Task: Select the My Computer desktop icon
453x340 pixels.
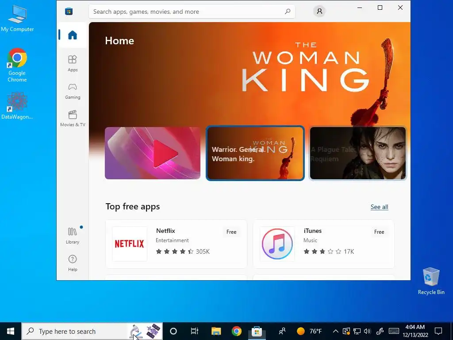Action: (x=17, y=18)
